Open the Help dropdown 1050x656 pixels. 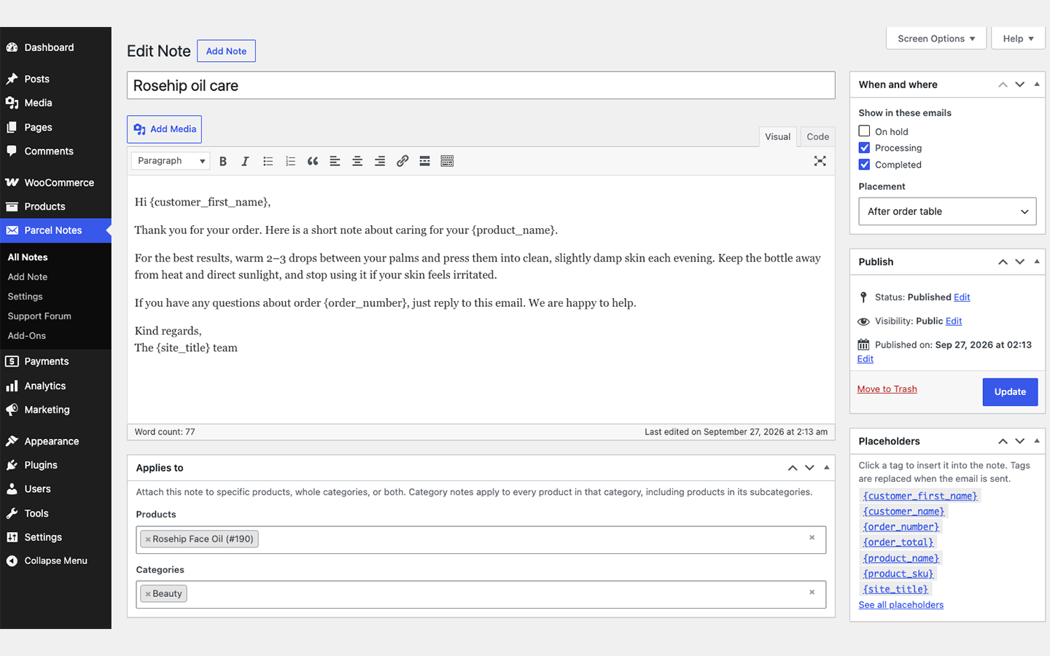(x=1018, y=39)
